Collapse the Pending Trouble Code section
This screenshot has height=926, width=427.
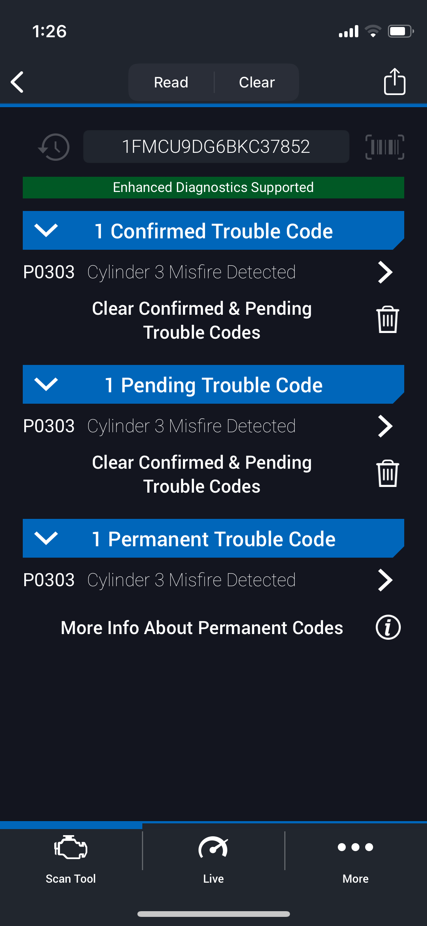46,384
